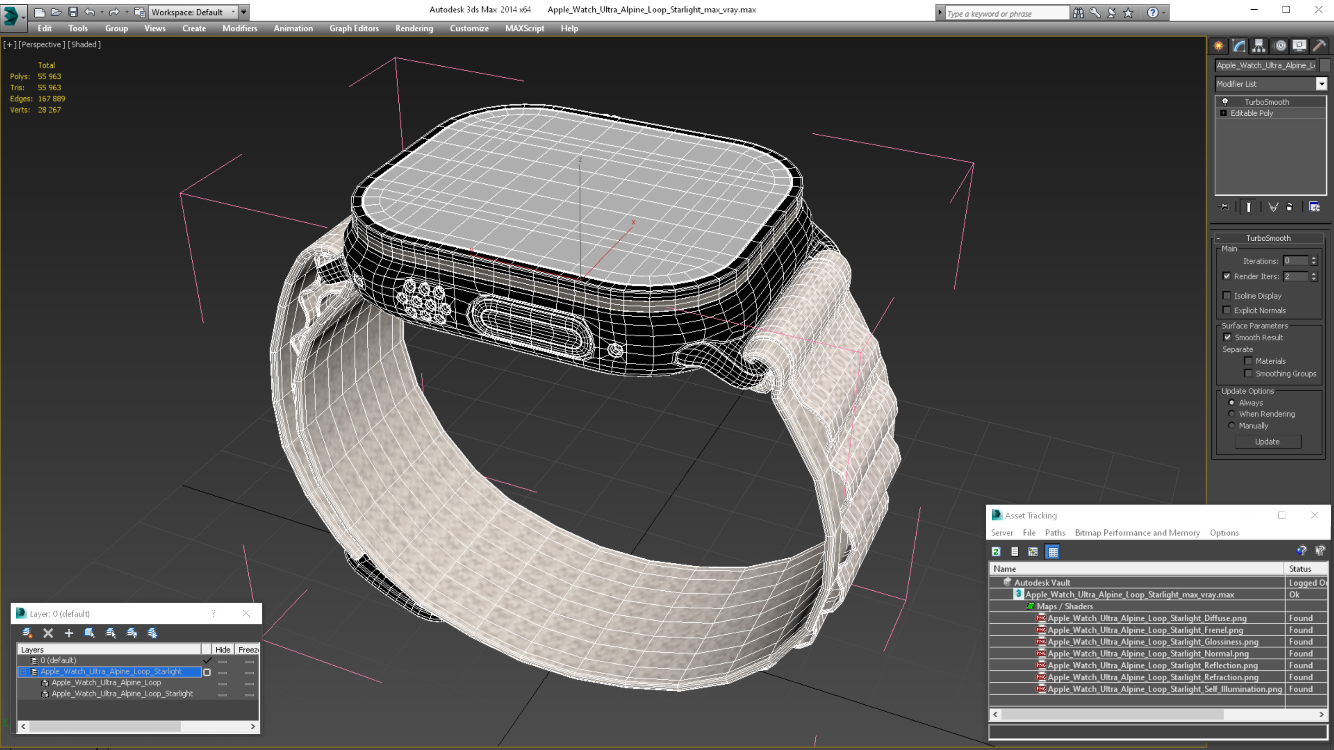Open the Rendering menu
This screenshot has height=750, width=1334.
pyautogui.click(x=414, y=28)
